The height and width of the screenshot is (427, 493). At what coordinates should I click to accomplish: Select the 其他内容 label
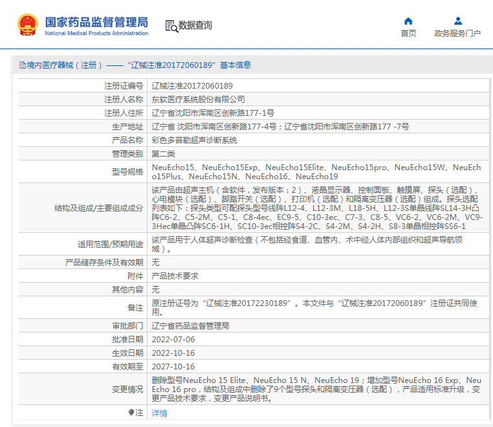[x=127, y=290]
